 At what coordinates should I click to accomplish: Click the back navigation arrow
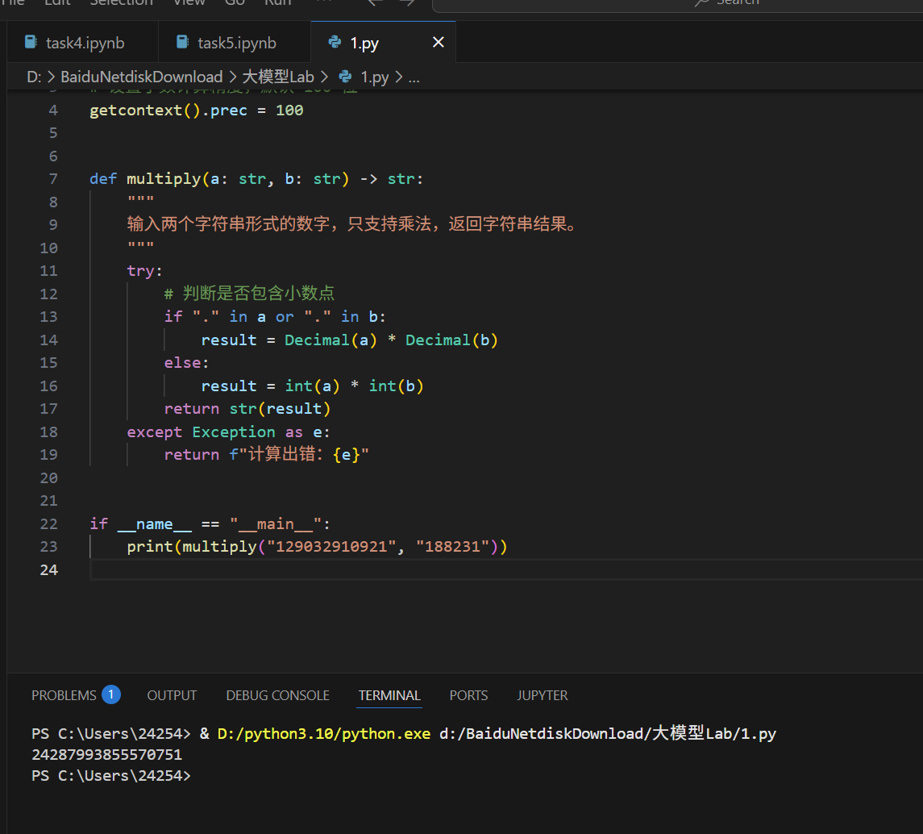click(x=374, y=3)
